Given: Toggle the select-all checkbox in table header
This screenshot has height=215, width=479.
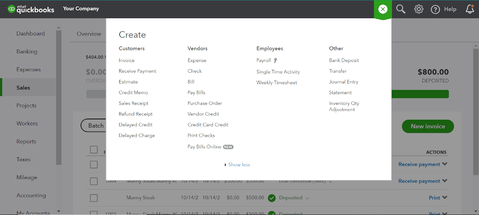Looking at the screenshot, I should (x=94, y=149).
